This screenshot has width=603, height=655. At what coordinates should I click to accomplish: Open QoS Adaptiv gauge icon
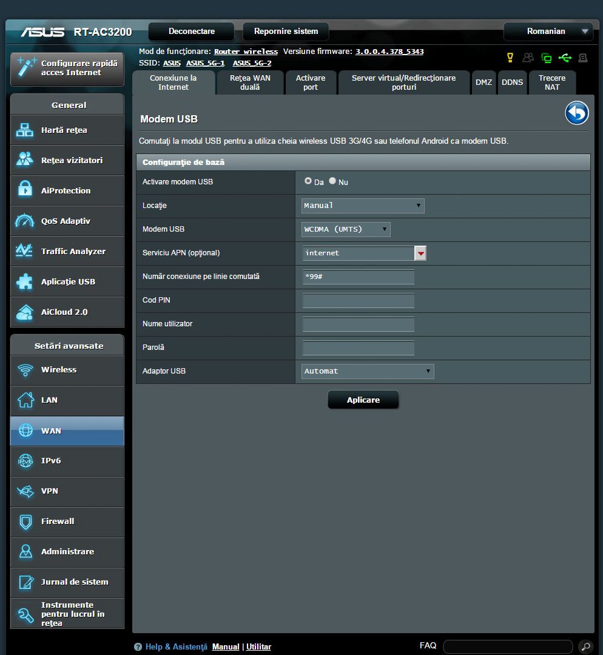[x=25, y=221]
